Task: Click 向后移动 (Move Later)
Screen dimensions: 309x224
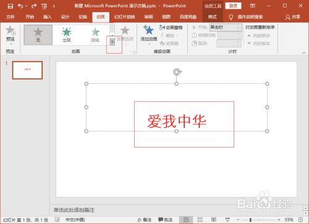Action: tap(259, 43)
